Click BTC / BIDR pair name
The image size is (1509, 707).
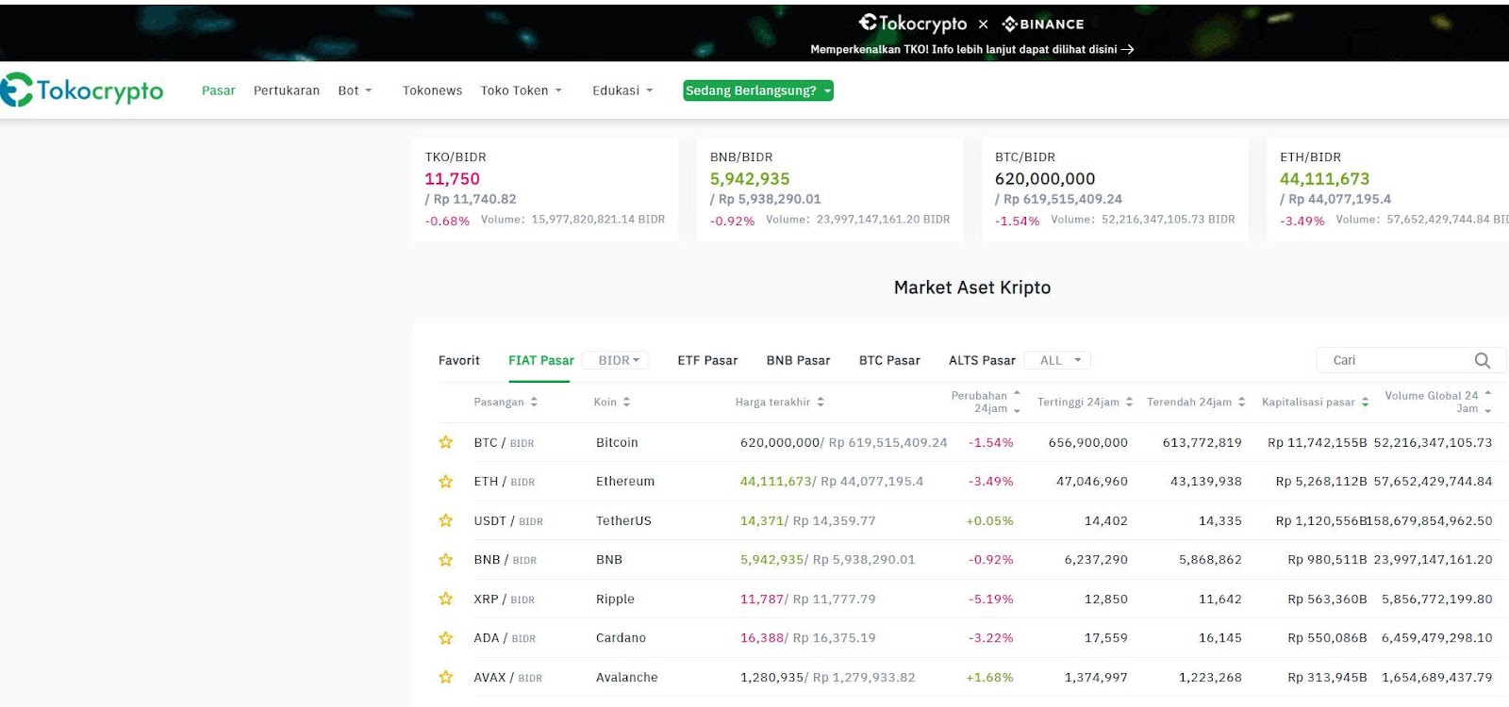504,442
